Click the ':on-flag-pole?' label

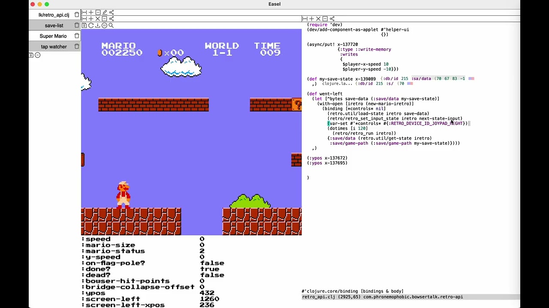tap(113, 263)
